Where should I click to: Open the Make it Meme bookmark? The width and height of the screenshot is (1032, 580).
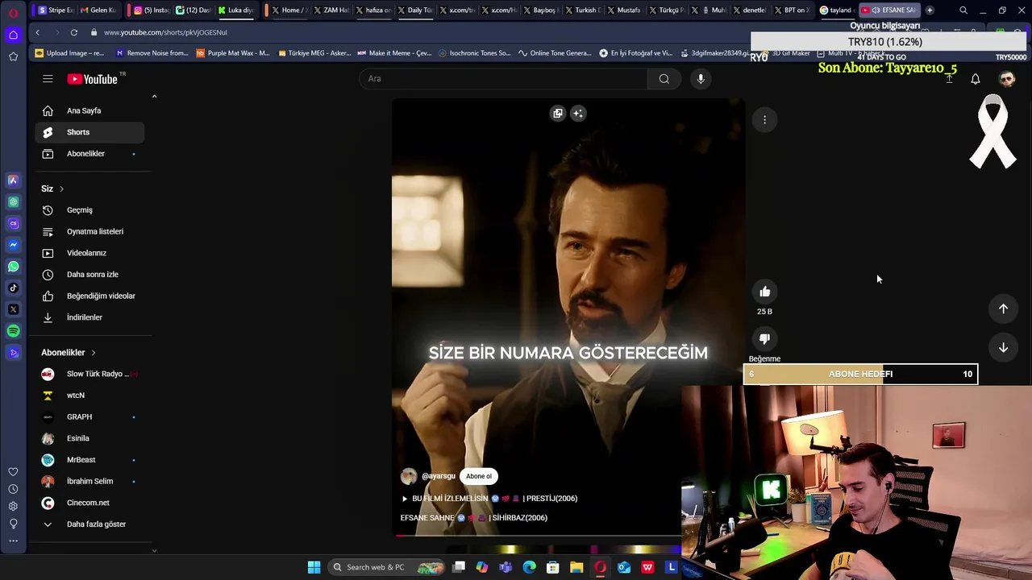394,53
